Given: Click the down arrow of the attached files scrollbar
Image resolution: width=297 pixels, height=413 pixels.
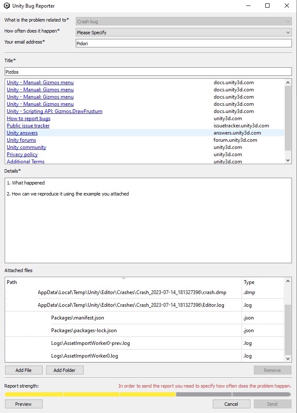Looking at the screenshot, I should click(288, 358).
